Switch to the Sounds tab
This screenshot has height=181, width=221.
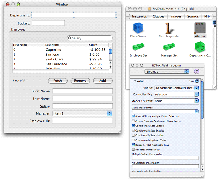pos(193,16)
